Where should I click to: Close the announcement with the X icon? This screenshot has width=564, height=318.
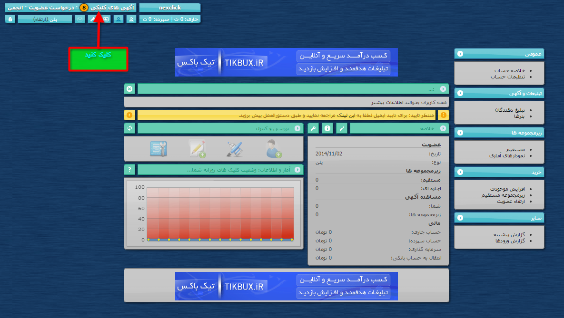pos(129,89)
